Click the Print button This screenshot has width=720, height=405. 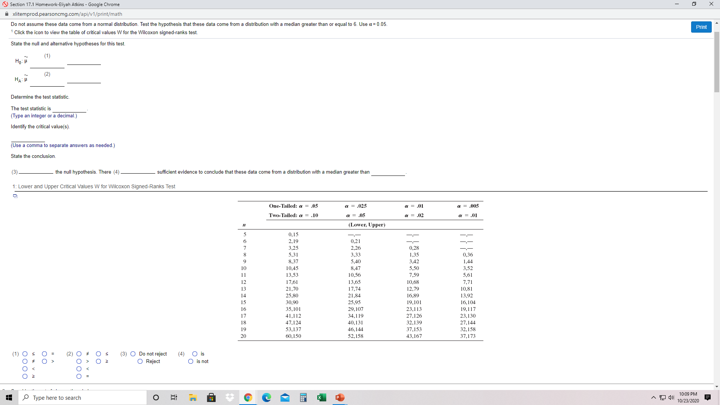click(x=701, y=27)
